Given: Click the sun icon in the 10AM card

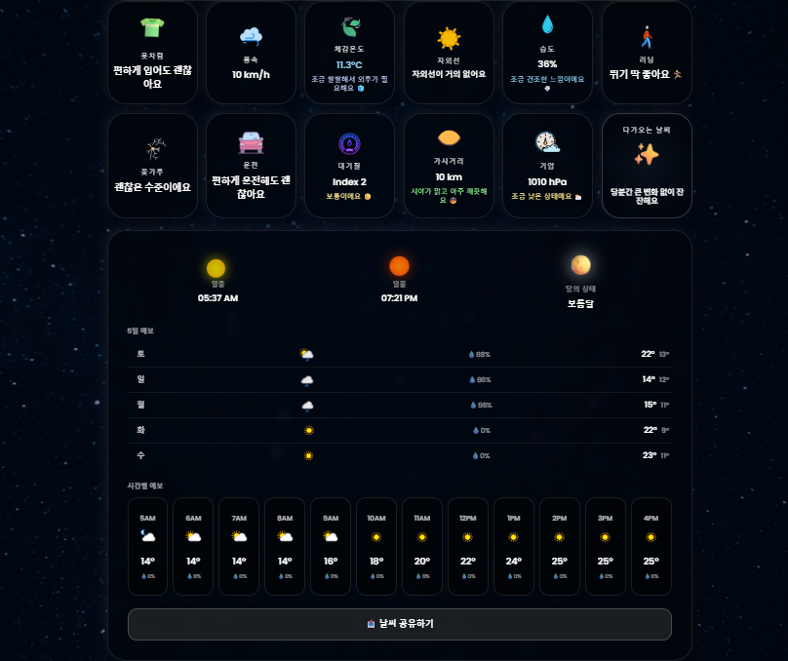Looking at the screenshot, I should [376, 537].
